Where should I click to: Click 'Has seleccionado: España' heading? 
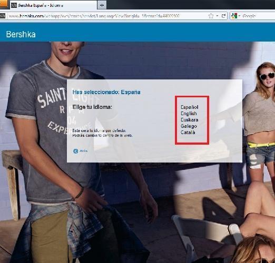click(x=106, y=92)
